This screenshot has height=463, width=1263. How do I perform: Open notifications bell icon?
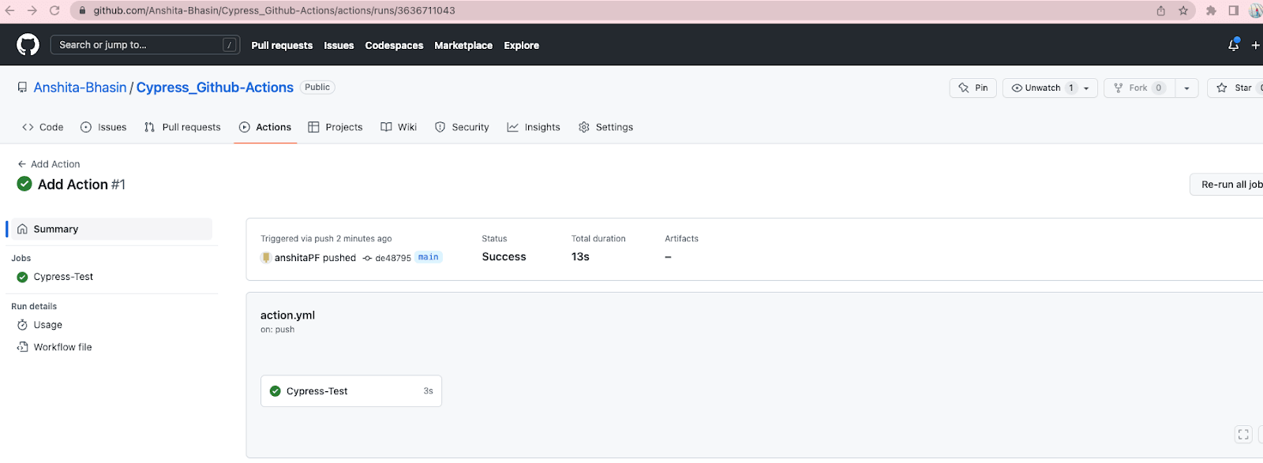pyautogui.click(x=1233, y=45)
